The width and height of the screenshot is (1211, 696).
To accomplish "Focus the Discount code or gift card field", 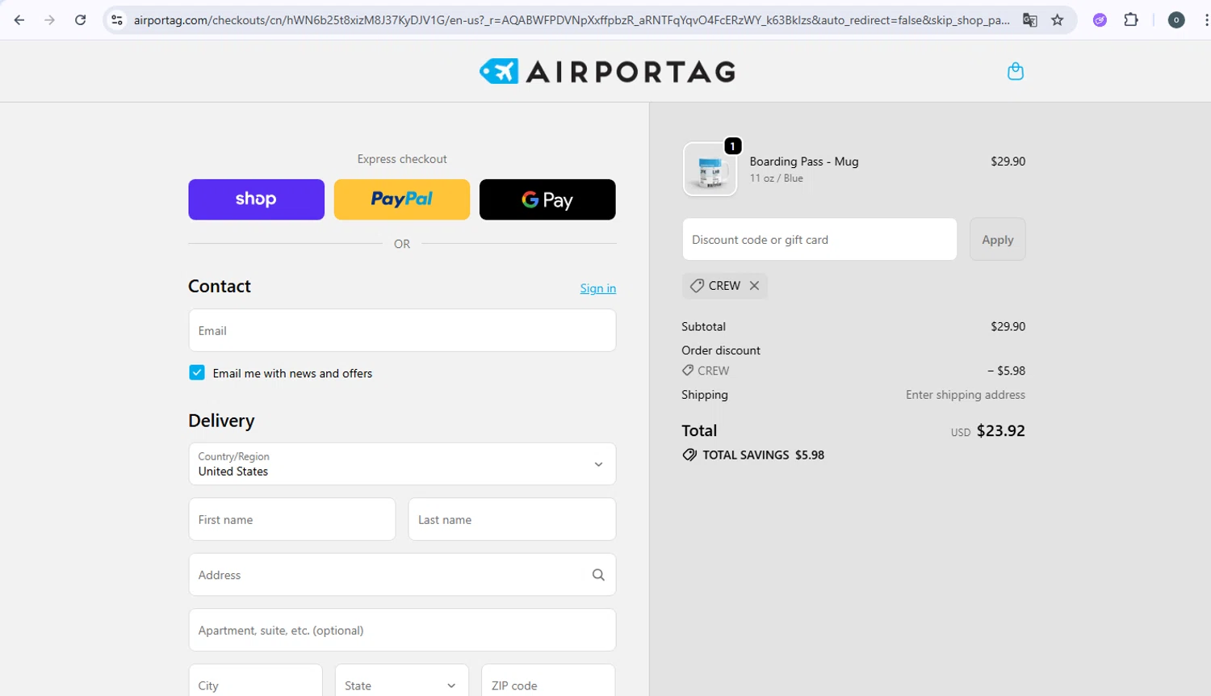I will (x=819, y=240).
